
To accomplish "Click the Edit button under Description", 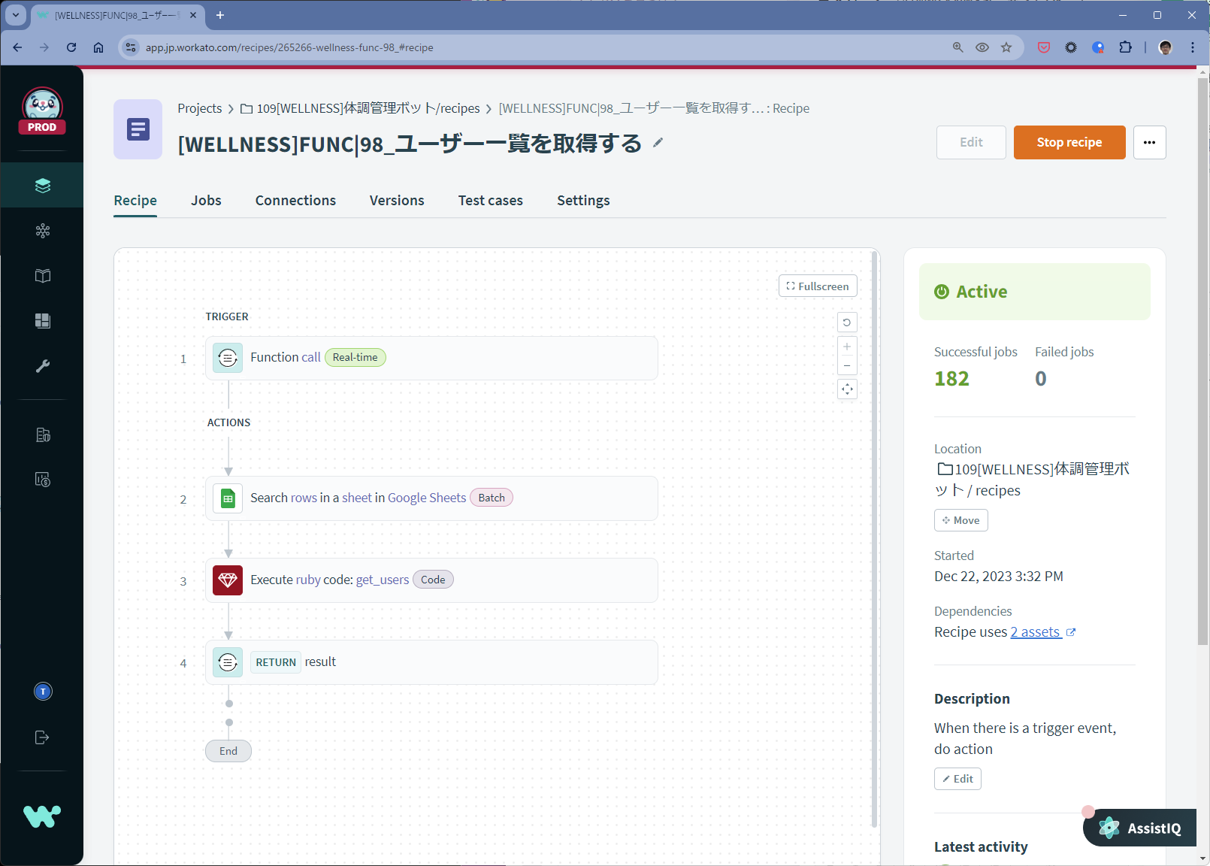I will 957,779.
